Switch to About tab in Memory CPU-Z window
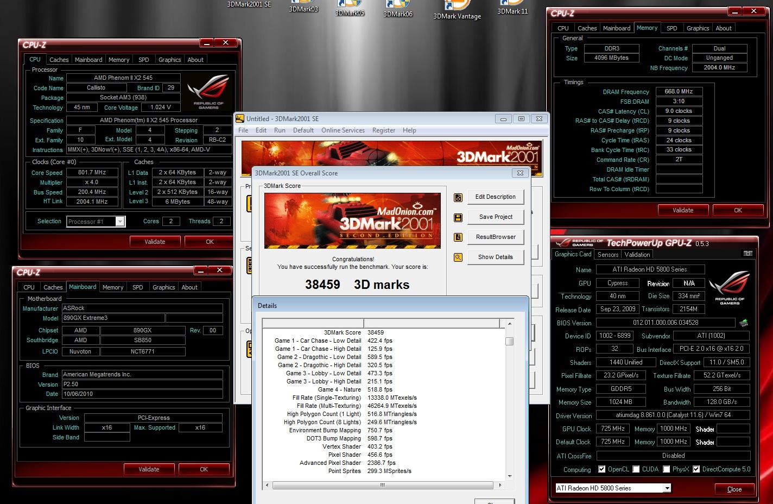773x504 pixels. tap(724, 28)
